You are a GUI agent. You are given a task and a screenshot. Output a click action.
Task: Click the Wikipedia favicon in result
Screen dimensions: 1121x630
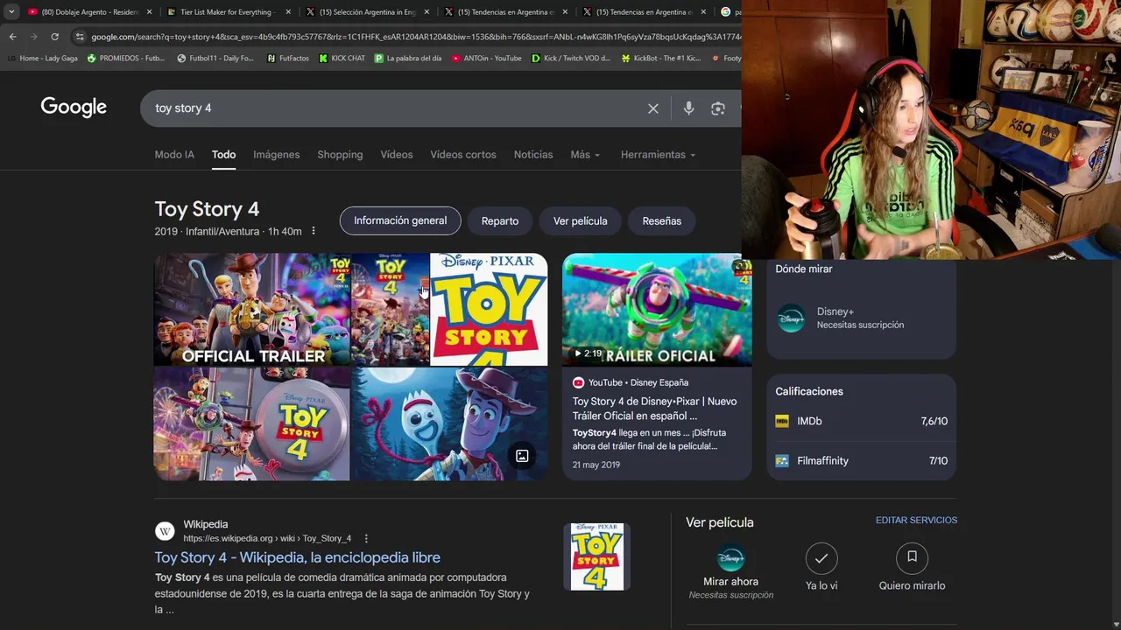pos(165,531)
